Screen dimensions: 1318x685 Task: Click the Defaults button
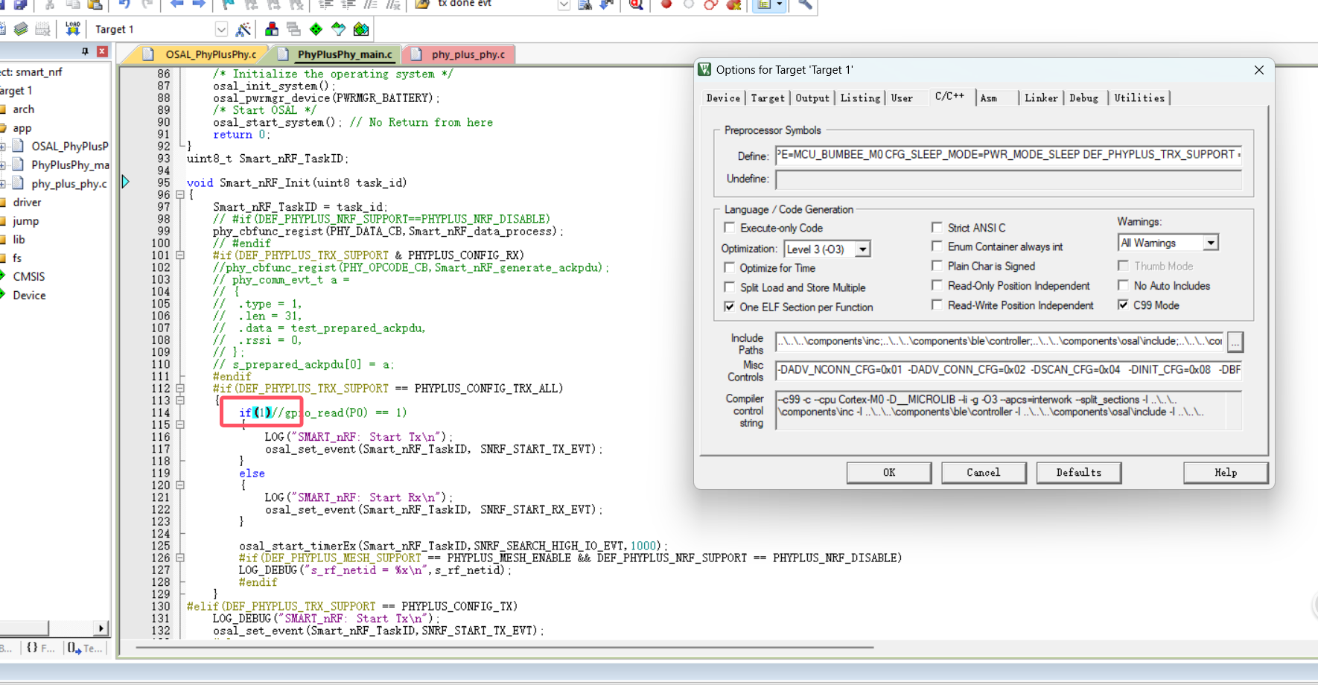[x=1079, y=473]
